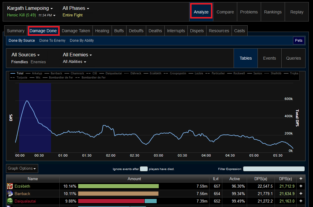Screen dimensions: 313x207
Task: Open the Rankings view
Action: [x=273, y=12]
